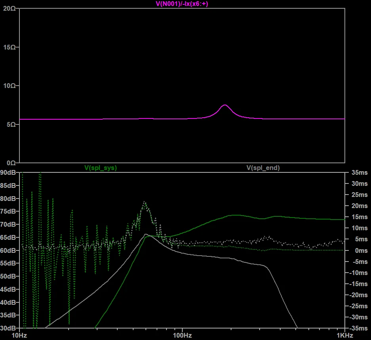Select the gray V(spl_end) trace label

[263, 168]
